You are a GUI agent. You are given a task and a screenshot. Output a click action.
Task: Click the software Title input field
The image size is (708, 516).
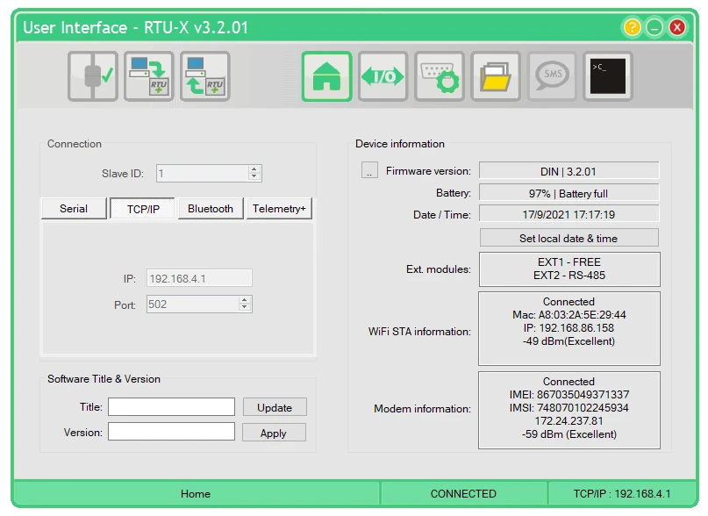pyautogui.click(x=172, y=407)
